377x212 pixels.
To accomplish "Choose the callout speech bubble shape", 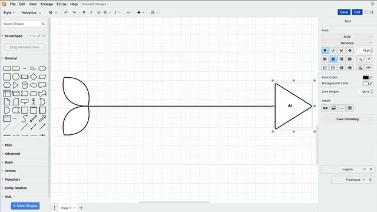I will tap(25, 102).
